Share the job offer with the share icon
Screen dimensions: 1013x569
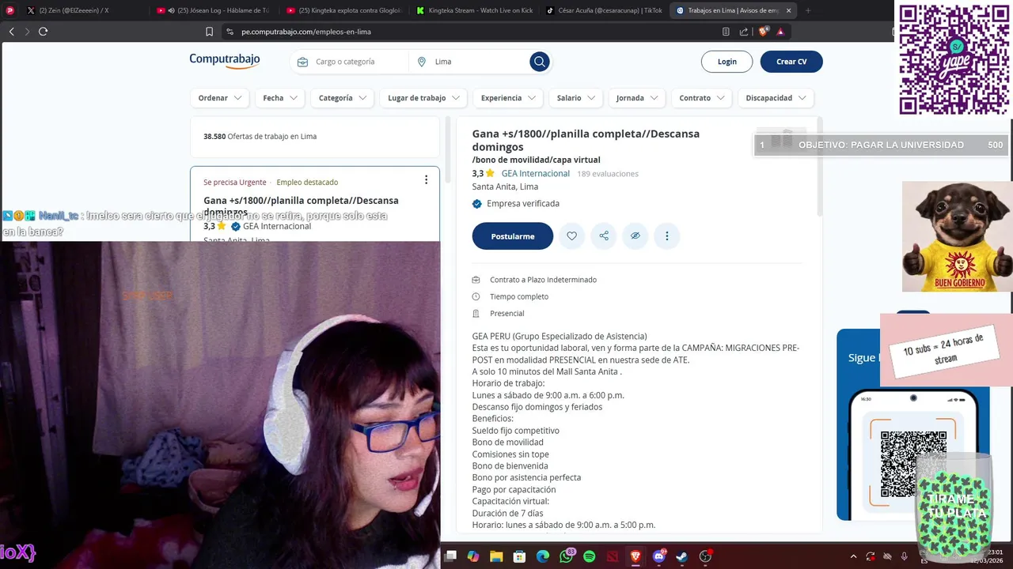coord(604,236)
